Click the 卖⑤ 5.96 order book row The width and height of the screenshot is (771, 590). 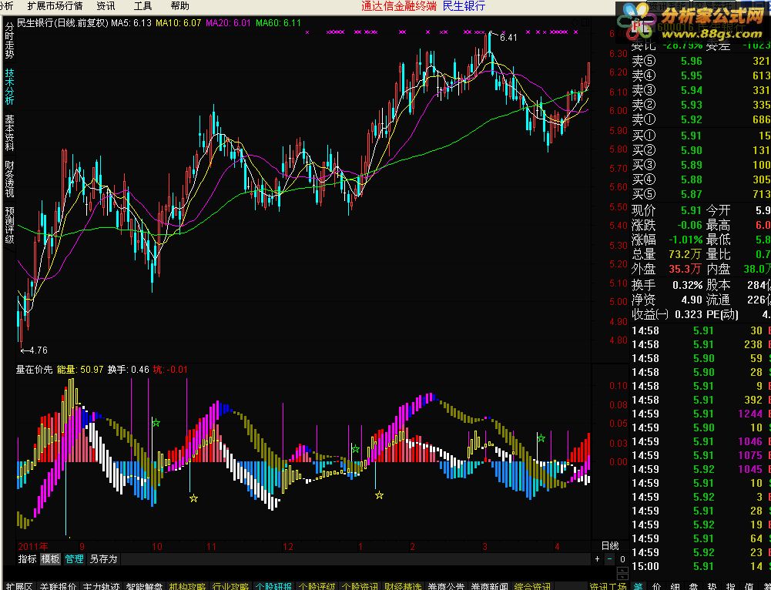tap(701, 61)
